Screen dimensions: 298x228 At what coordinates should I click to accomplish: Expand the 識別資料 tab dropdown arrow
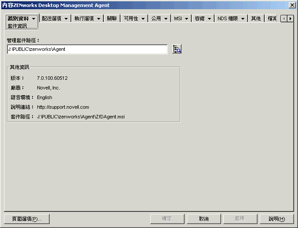(x=34, y=19)
